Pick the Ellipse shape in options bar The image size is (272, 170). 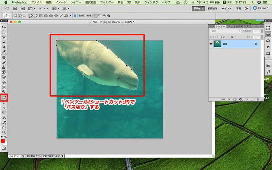pyautogui.click(x=51, y=16)
